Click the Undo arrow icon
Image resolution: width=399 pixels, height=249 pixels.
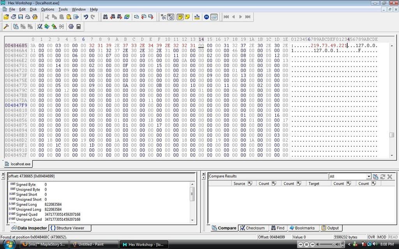[86, 17]
